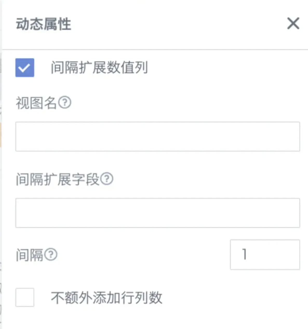This screenshot has width=308, height=329.
Task: Uncheck the 间隔扩展数值列 checkbox
Action: (x=25, y=68)
